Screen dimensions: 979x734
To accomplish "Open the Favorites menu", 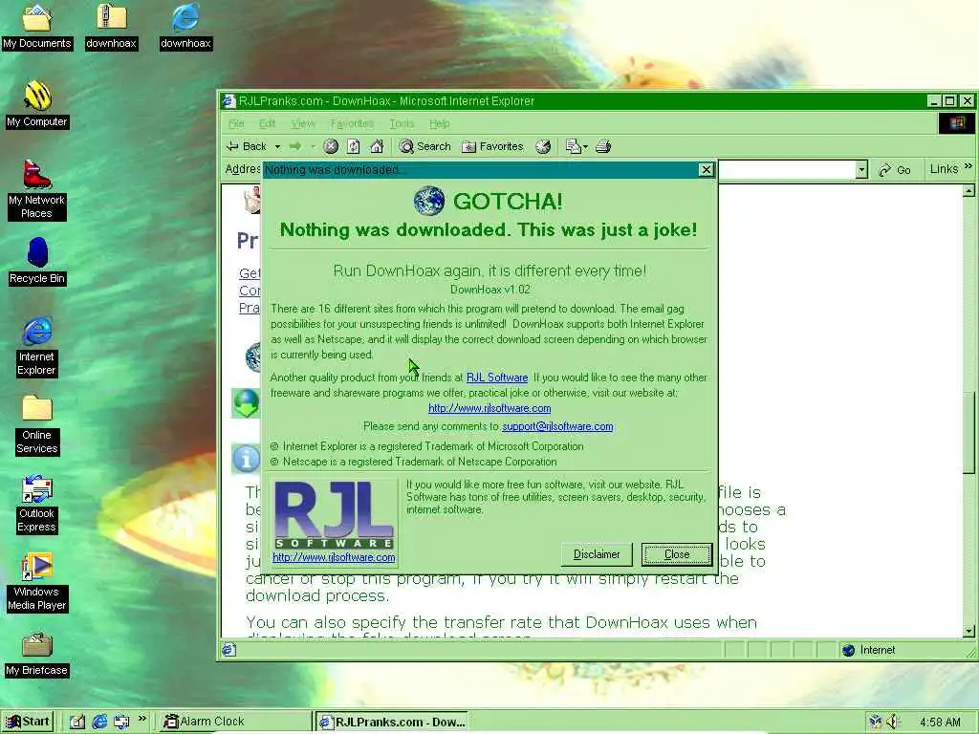I will (352, 123).
